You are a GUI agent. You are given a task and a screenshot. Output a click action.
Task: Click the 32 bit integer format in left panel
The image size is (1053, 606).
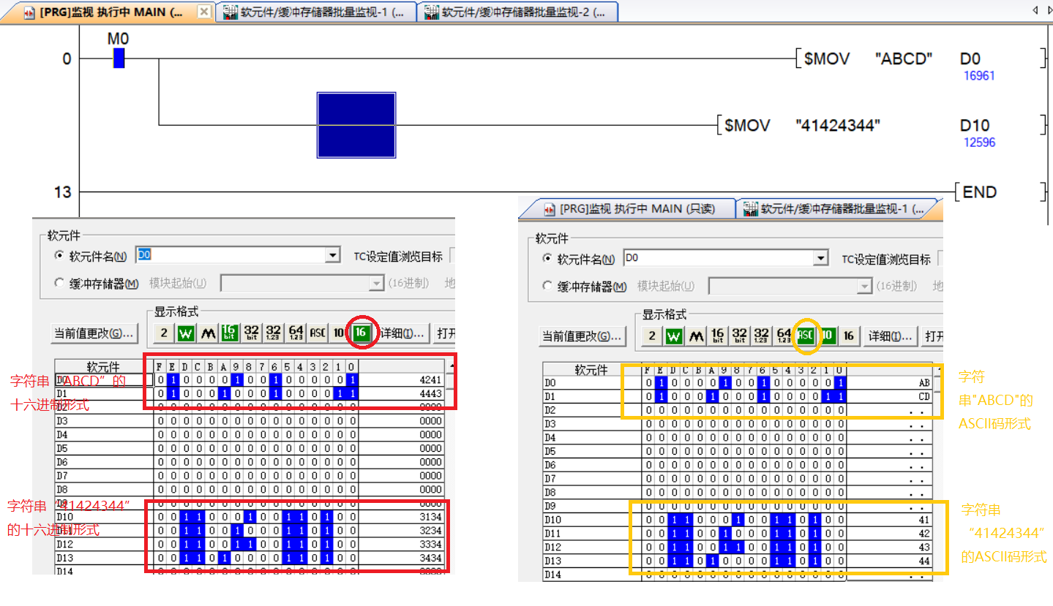[250, 333]
